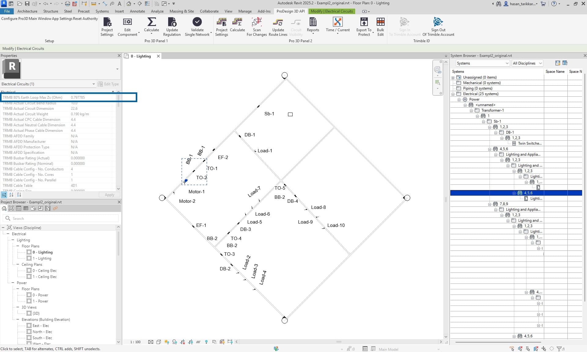Collapse the Electrical (25 systems) node

453,94
